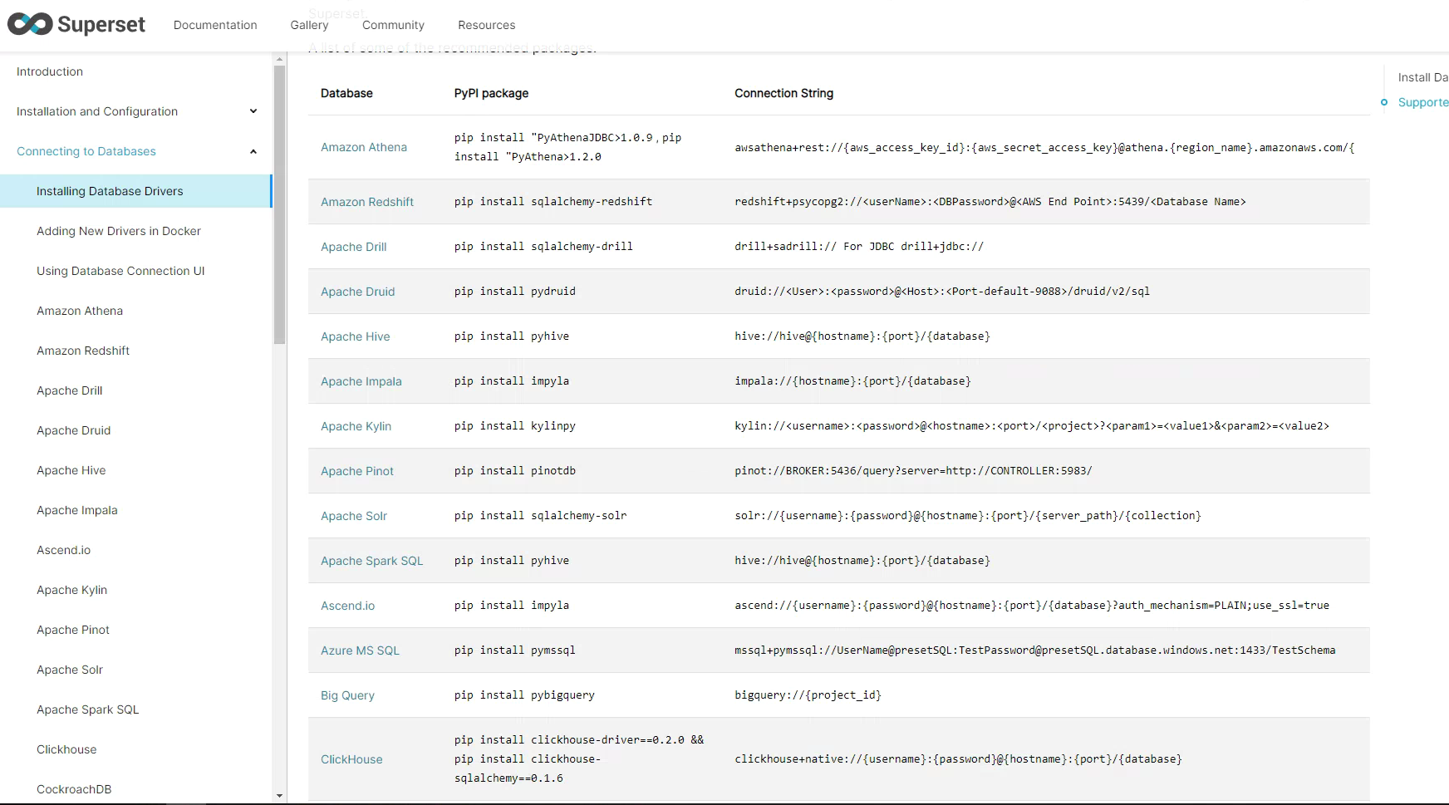
Task: Open Apache Druid in sidebar
Action: (x=73, y=430)
